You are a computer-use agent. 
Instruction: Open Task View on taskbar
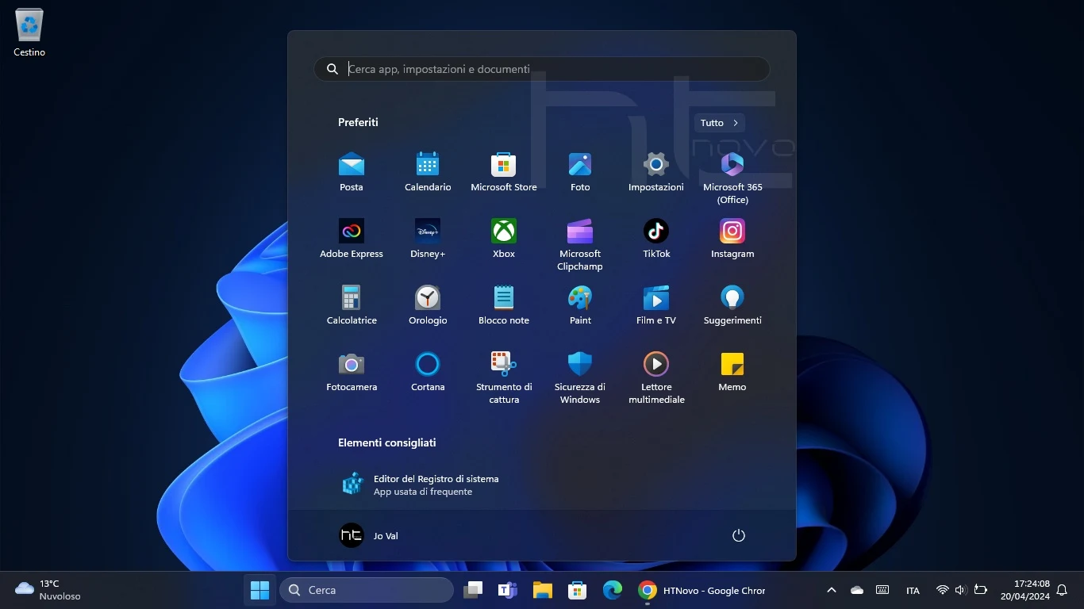click(474, 590)
